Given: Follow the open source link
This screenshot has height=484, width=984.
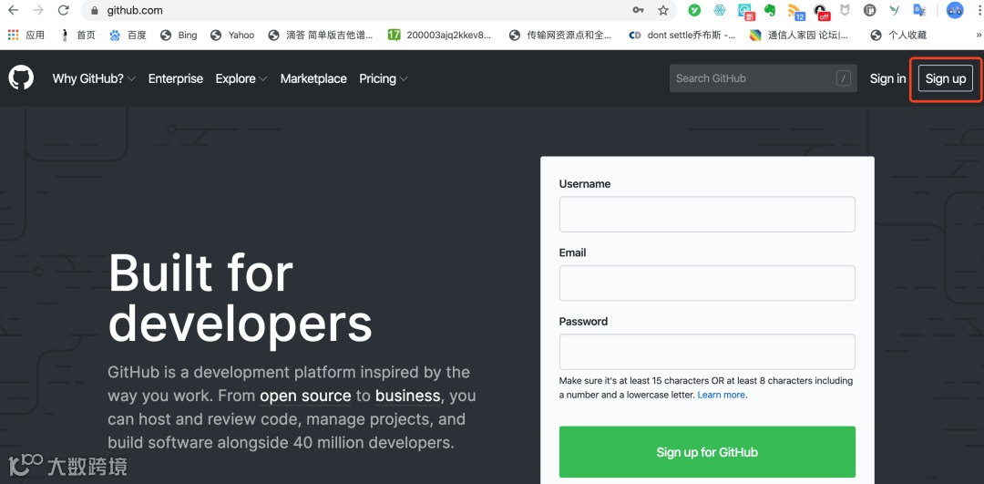Looking at the screenshot, I should 305,396.
